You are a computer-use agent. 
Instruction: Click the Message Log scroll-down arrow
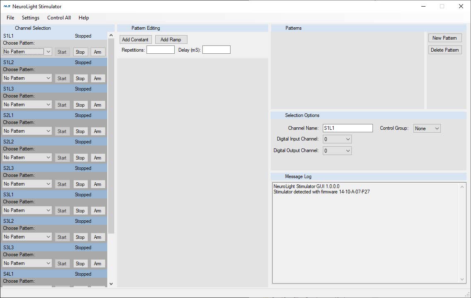462,279
